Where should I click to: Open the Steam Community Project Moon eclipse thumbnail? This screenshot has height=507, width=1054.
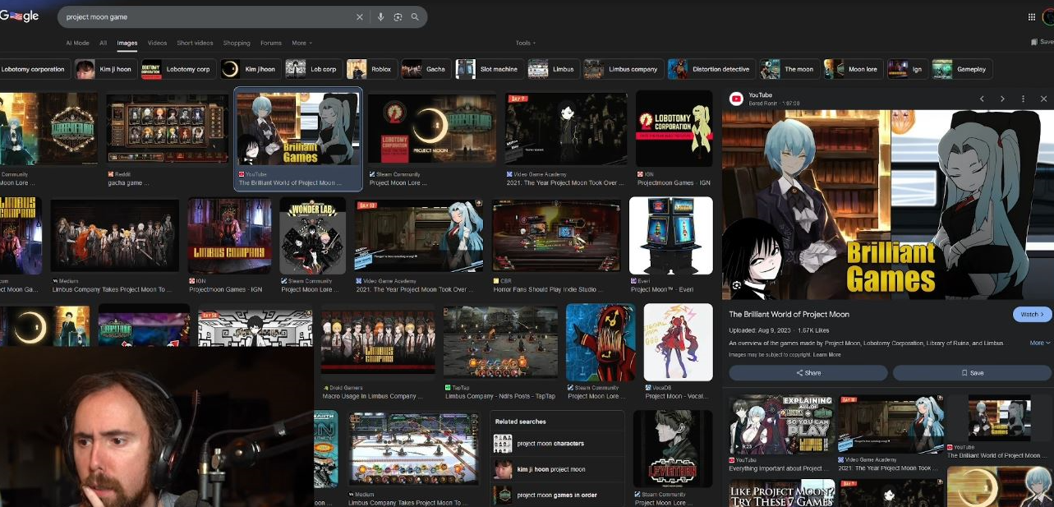click(x=432, y=130)
